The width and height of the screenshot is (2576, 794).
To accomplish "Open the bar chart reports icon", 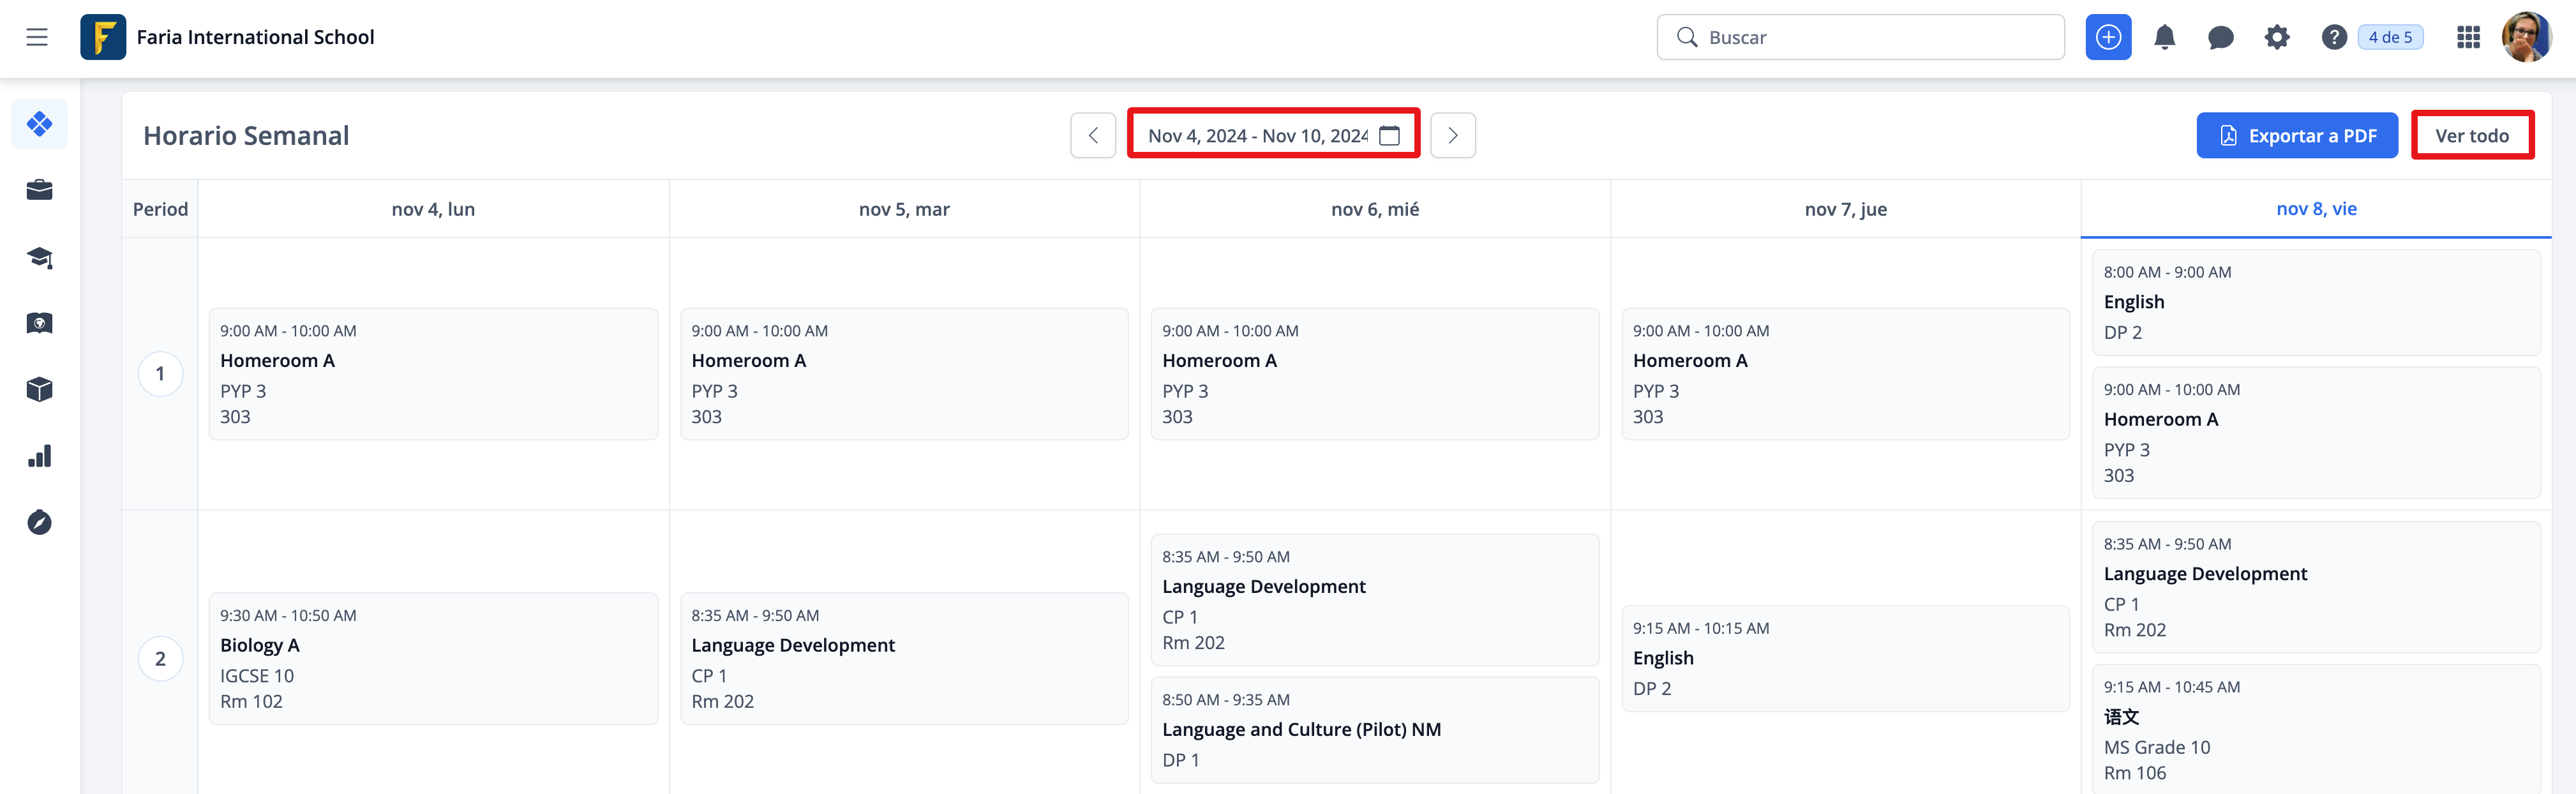I will click(40, 456).
